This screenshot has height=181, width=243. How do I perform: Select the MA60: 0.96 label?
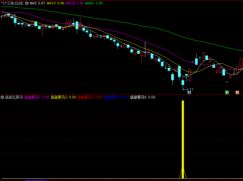pyautogui.click(x=94, y=3)
